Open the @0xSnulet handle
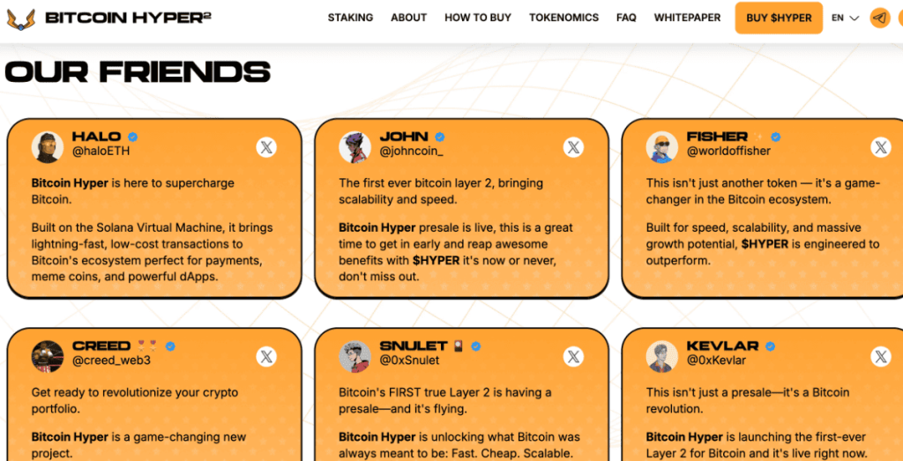Image resolution: width=903 pixels, height=461 pixels. click(x=409, y=361)
